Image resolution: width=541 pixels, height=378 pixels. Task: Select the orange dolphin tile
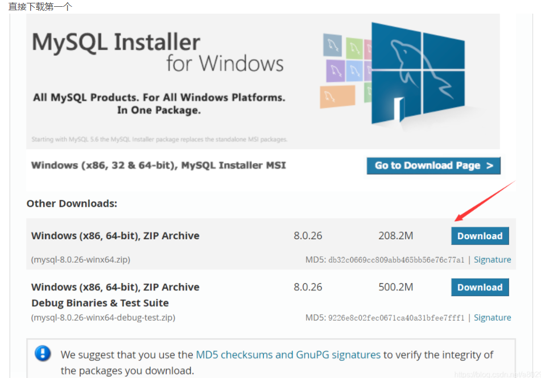click(337, 95)
